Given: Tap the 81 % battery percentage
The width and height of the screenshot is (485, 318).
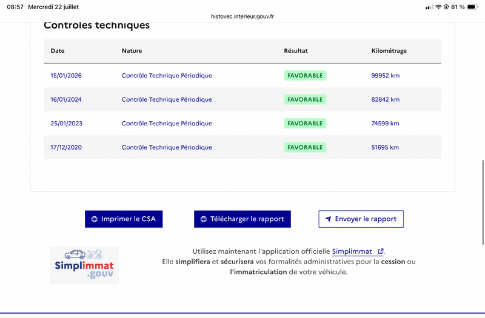Looking at the screenshot, I should 458,7.
